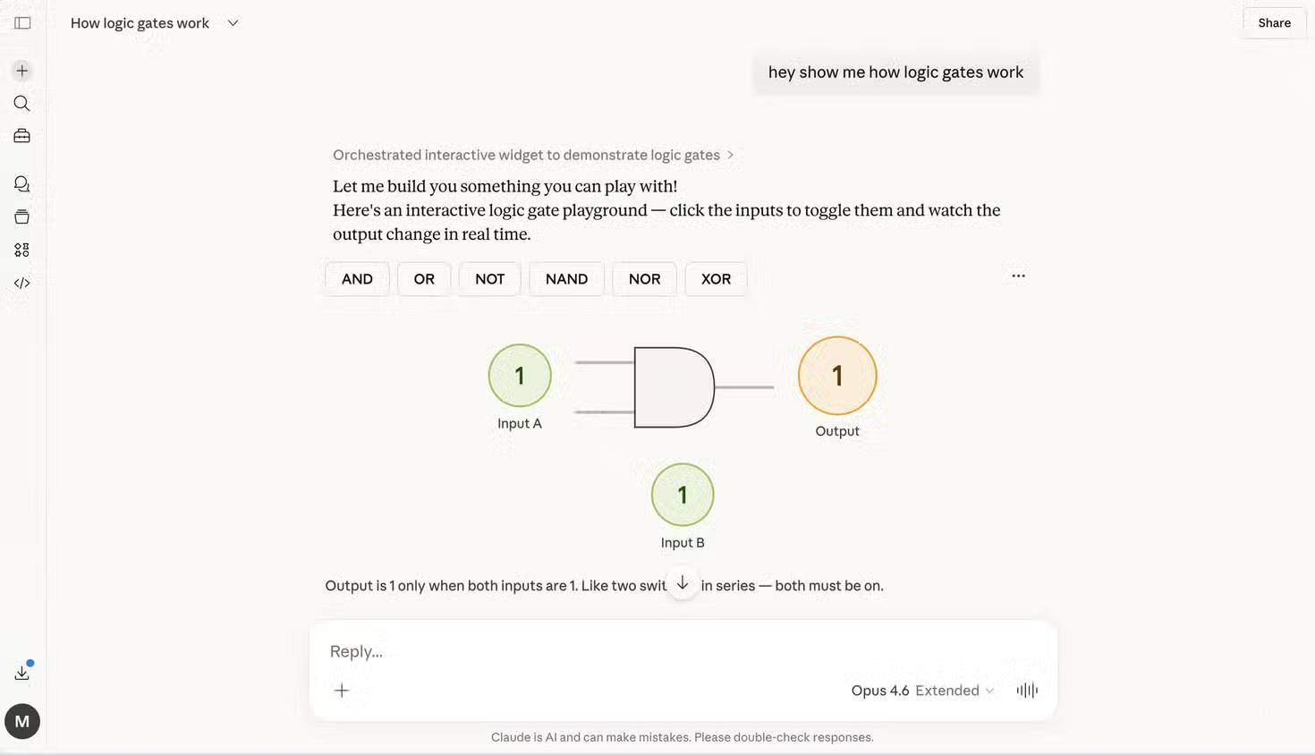Click the Share button

pos(1273,22)
